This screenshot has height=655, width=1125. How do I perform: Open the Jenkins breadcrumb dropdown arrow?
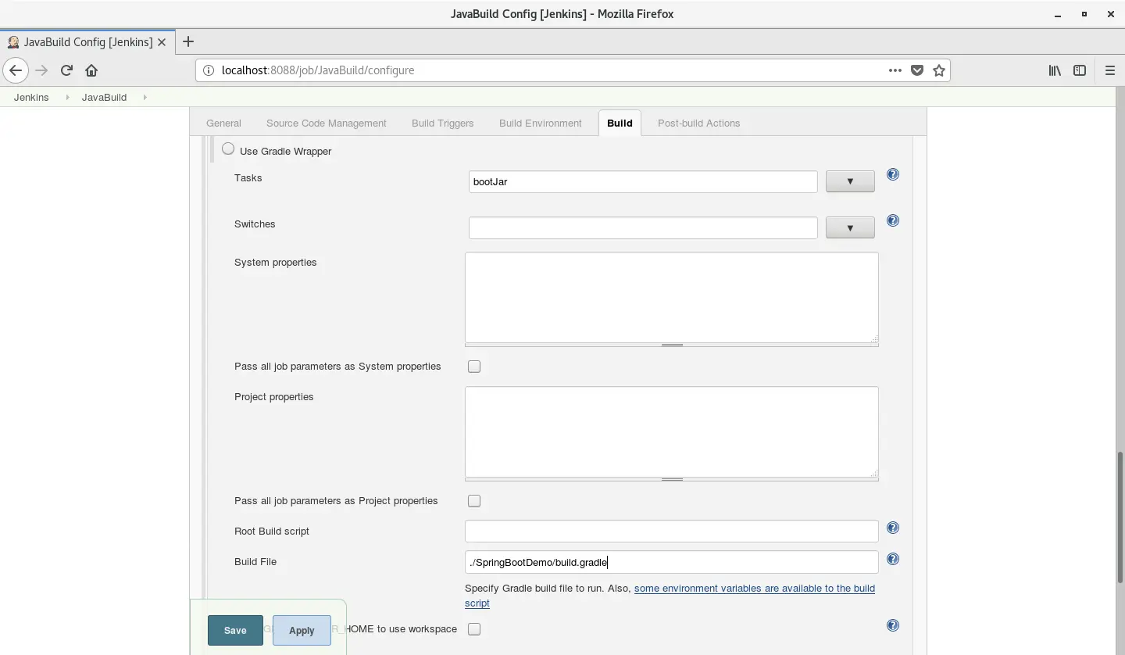click(67, 98)
